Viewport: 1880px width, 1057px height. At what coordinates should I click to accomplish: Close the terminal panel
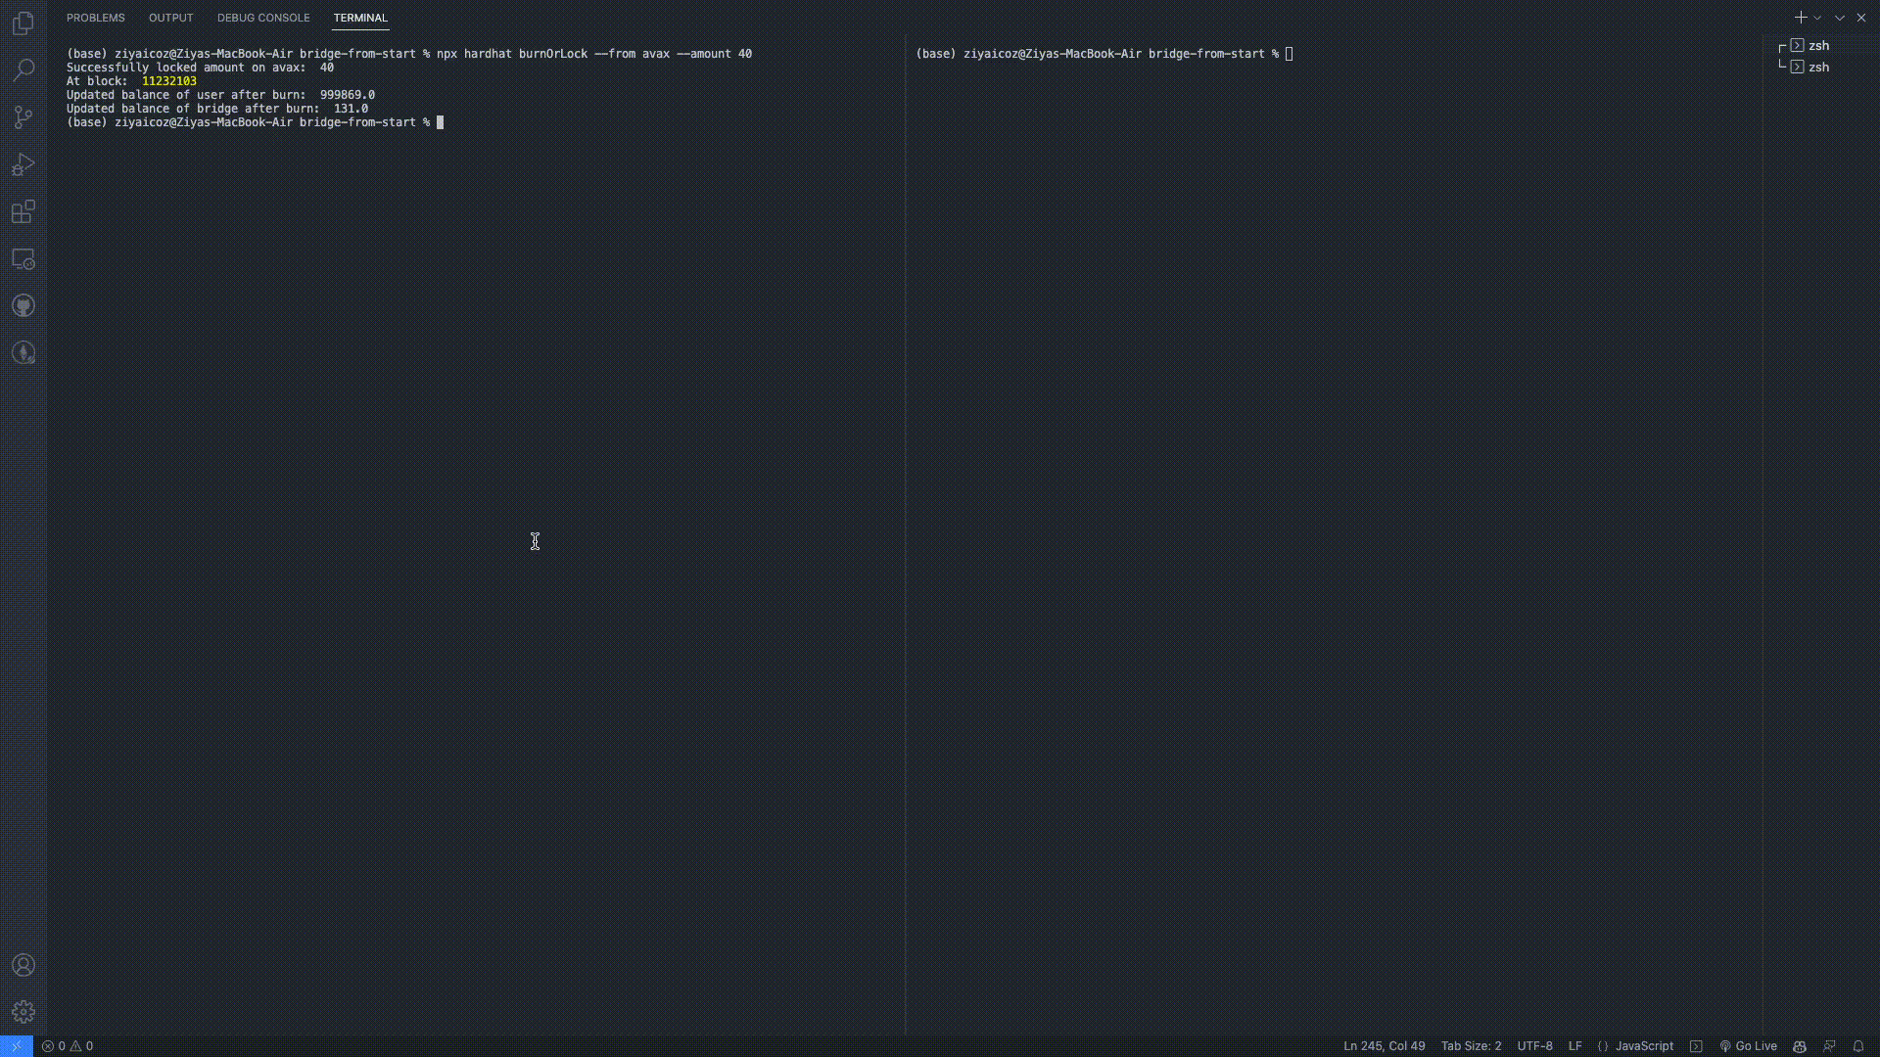pos(1861,18)
